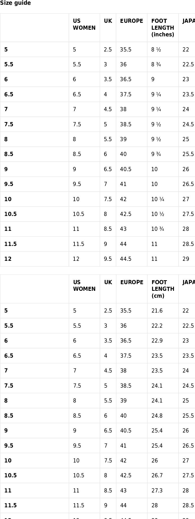This screenshot has width=195, height=519.
Task: Click Europe value 40.5 in cm table
Action: pyautogui.click(x=126, y=431)
